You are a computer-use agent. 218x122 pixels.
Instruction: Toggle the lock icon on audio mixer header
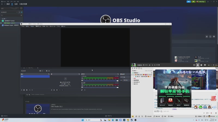[118, 74]
